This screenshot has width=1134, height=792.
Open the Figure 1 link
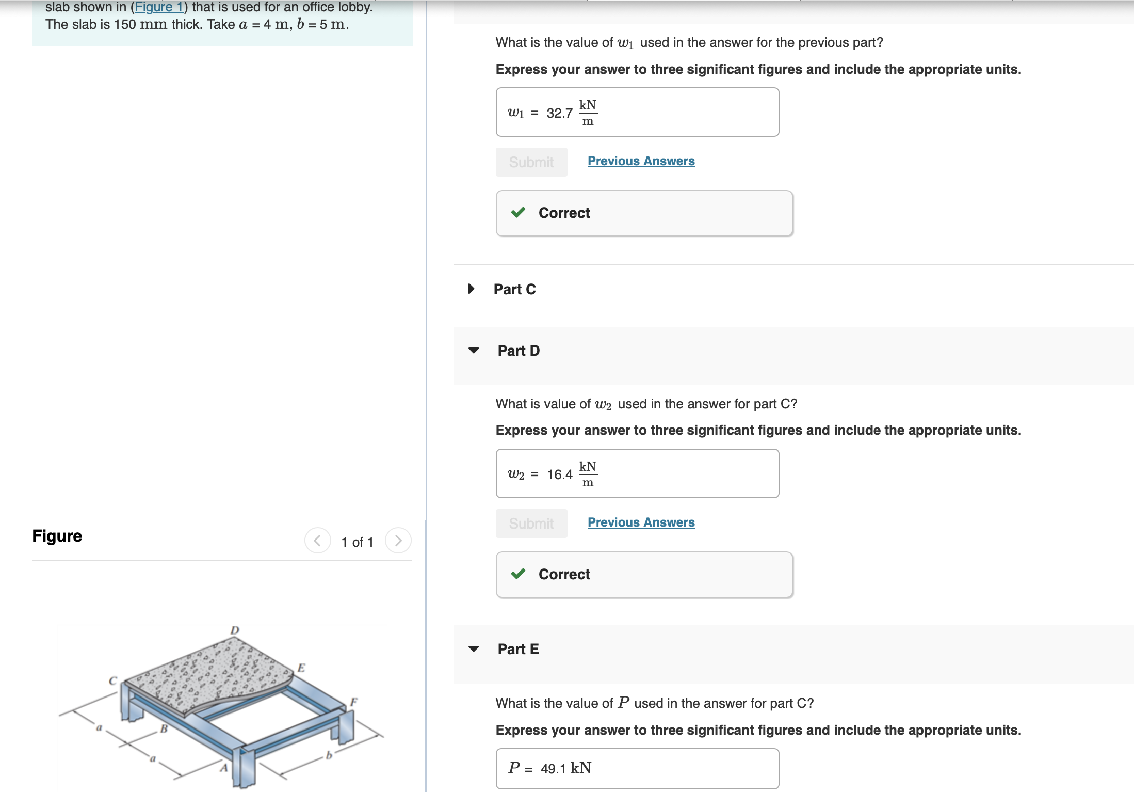[159, 7]
